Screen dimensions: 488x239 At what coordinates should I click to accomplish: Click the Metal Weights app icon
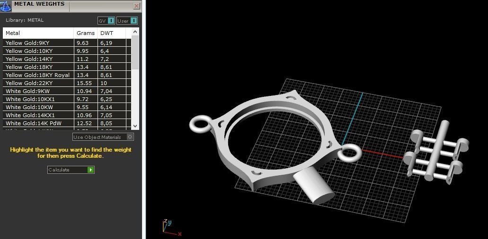coord(5,6)
